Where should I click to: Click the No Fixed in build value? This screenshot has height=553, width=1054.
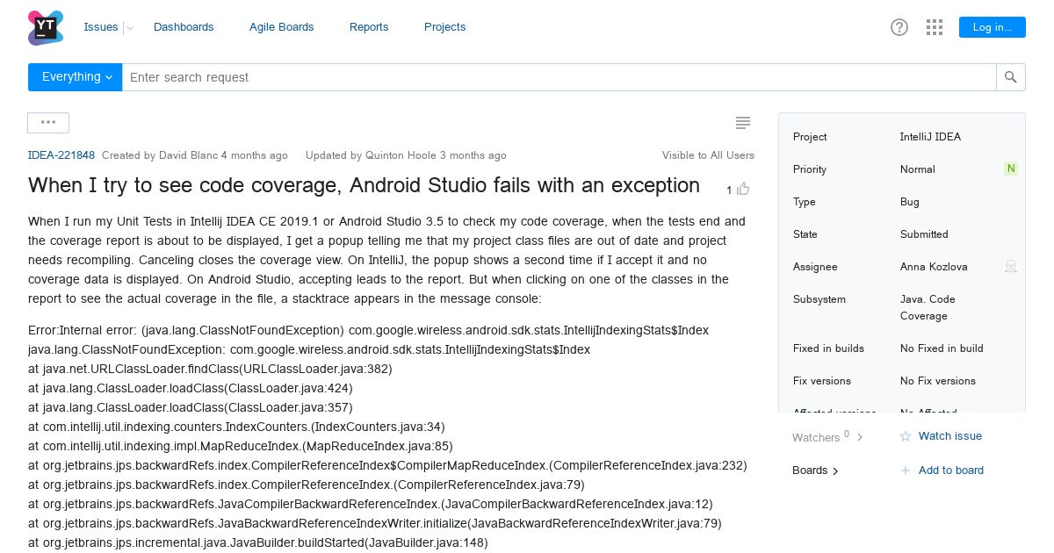pyautogui.click(x=942, y=348)
